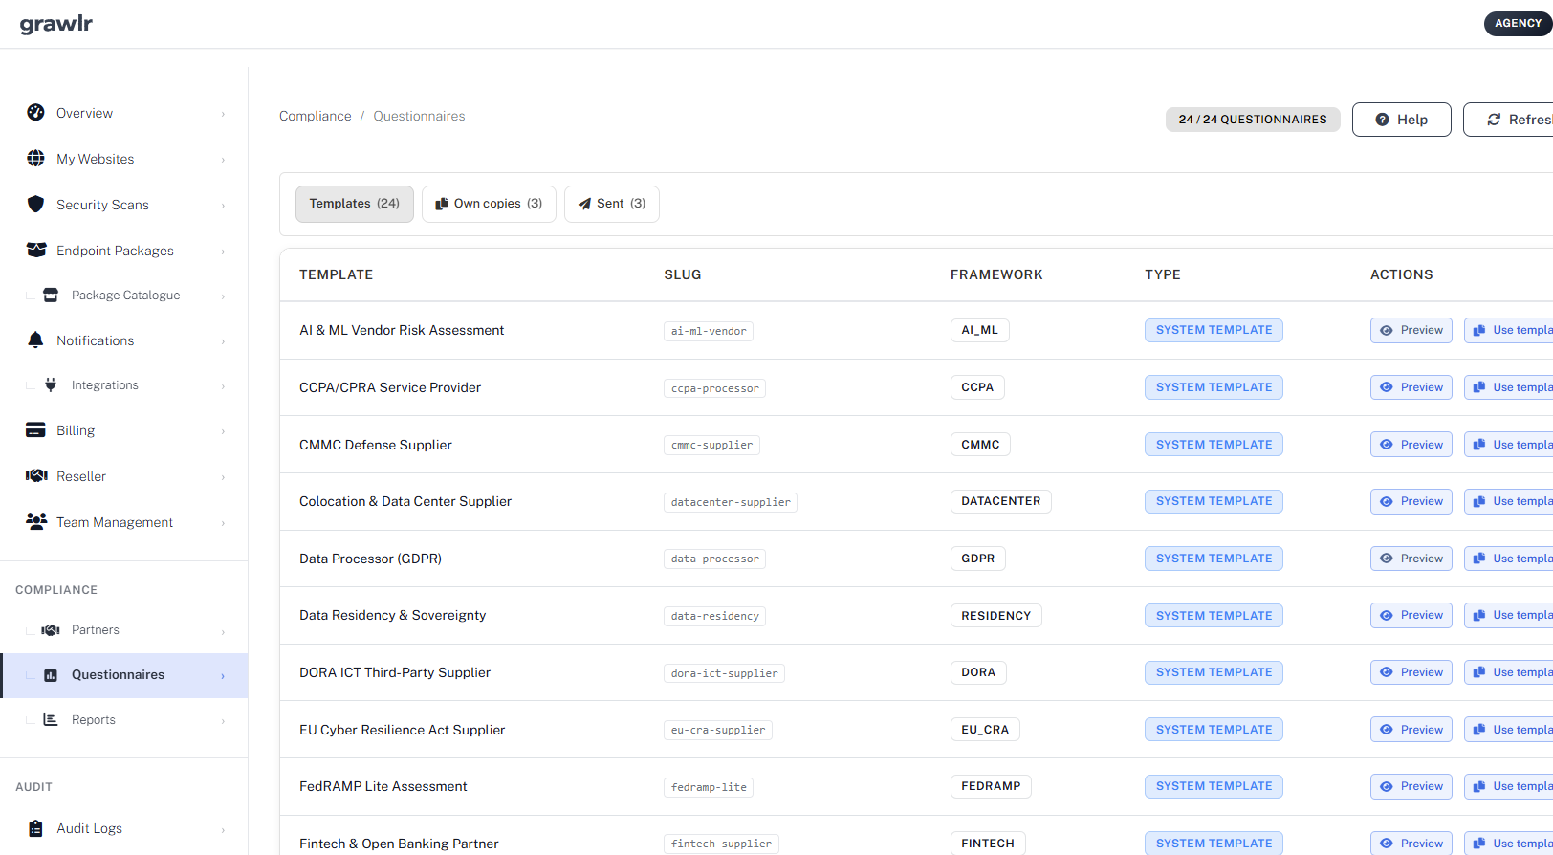Click the 24 / 24 QUESTIONNAIRES counter badge

point(1253,120)
